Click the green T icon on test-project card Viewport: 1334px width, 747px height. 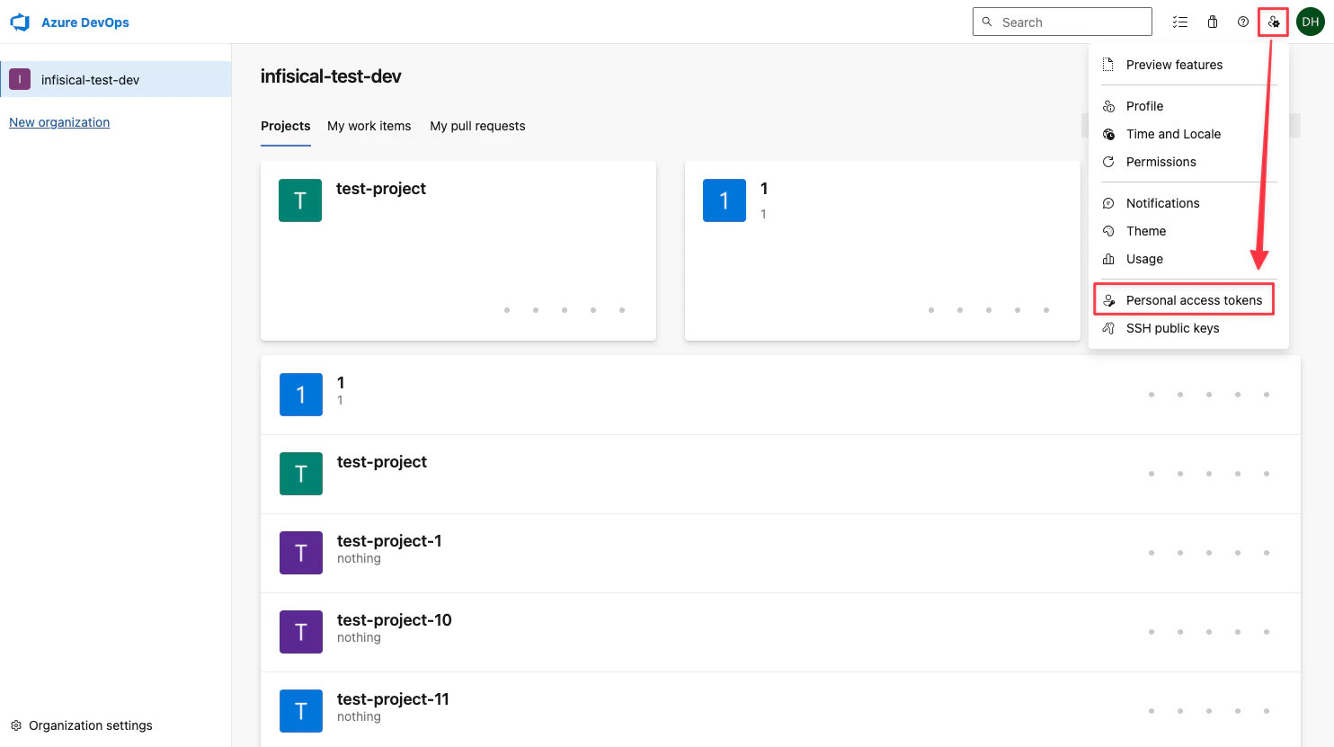click(300, 200)
